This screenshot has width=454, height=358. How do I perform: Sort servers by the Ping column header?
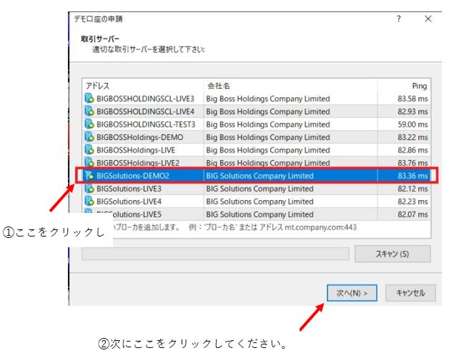pos(405,86)
